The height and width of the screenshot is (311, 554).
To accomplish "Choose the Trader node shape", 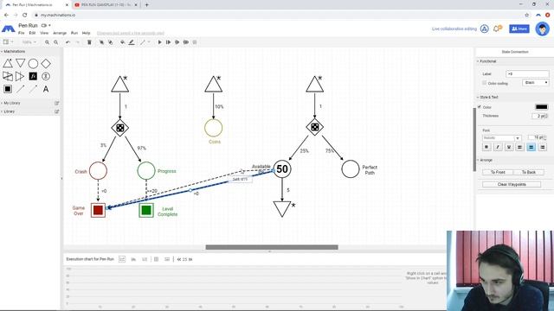I will tap(8, 76).
